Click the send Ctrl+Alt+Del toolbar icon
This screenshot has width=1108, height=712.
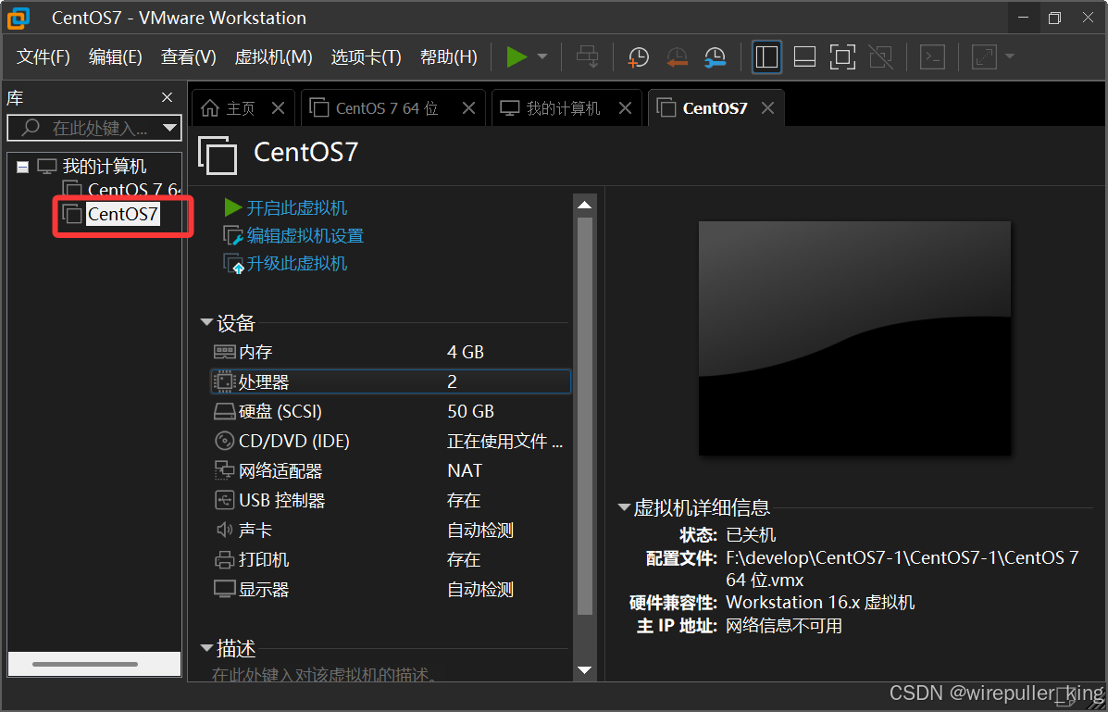click(x=587, y=56)
